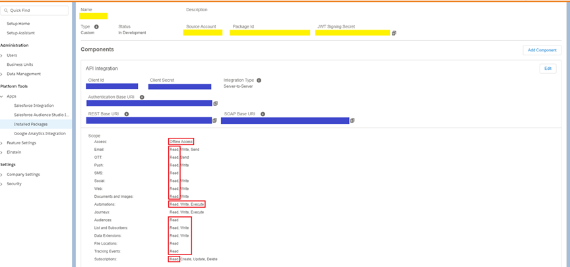Image resolution: width=570 pixels, height=267 pixels.
Task: Expand the Data Management tree node
Action: point(2,74)
